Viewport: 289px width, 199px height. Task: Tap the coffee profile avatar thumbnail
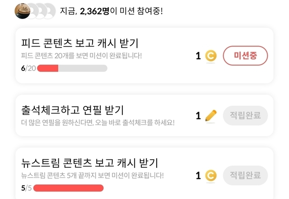23,10
